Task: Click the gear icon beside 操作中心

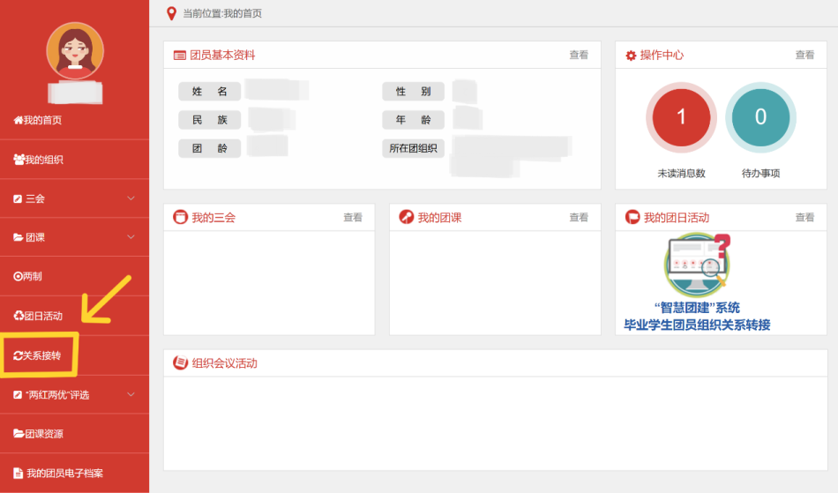Action: click(631, 56)
